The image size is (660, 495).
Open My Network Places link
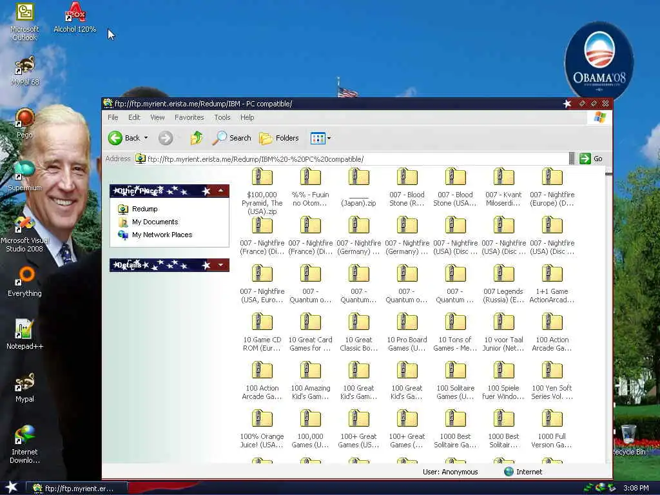click(162, 235)
